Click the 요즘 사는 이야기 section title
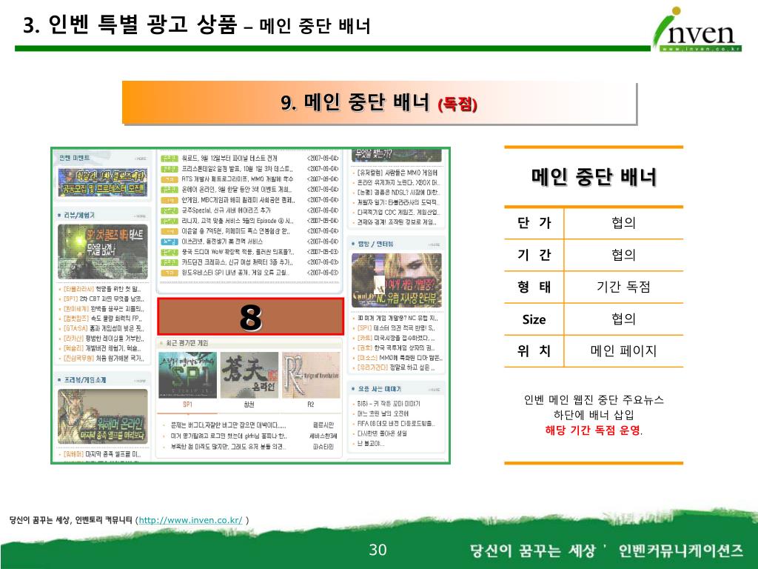Screen dimensions: 758x569 pyautogui.click(x=380, y=389)
